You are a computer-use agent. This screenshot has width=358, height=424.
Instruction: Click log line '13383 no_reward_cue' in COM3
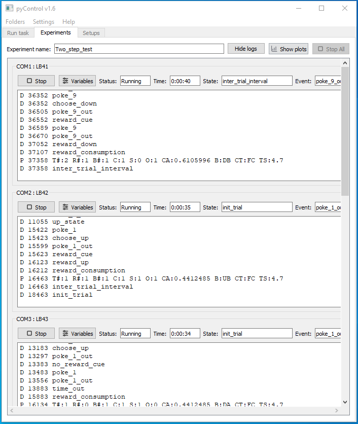(x=62, y=364)
